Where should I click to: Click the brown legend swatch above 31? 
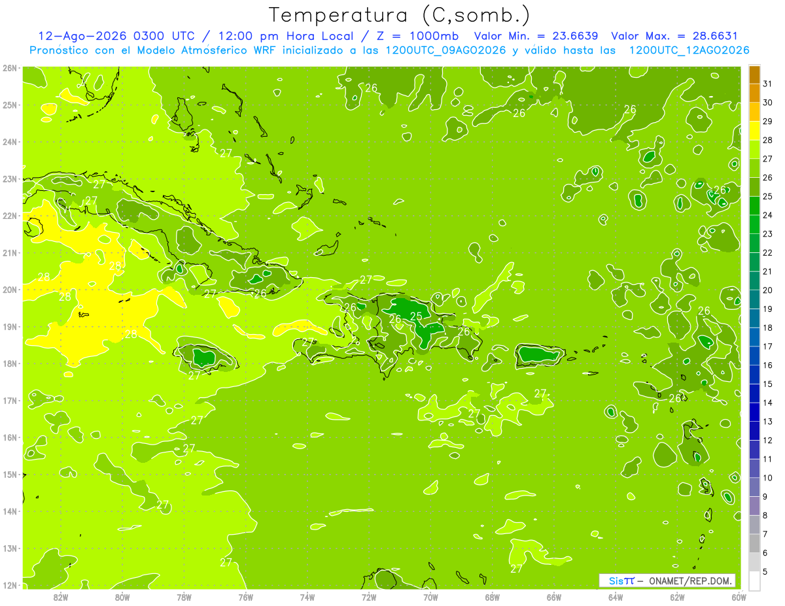pos(754,74)
